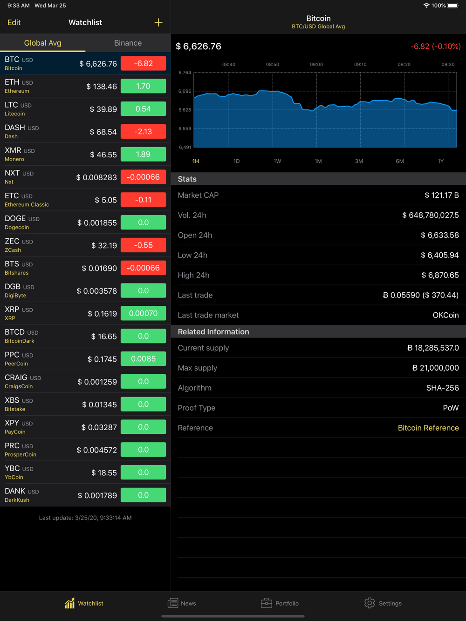Tap the Last update timestamp text
Viewport: 466px width, 621px height.
point(85,518)
